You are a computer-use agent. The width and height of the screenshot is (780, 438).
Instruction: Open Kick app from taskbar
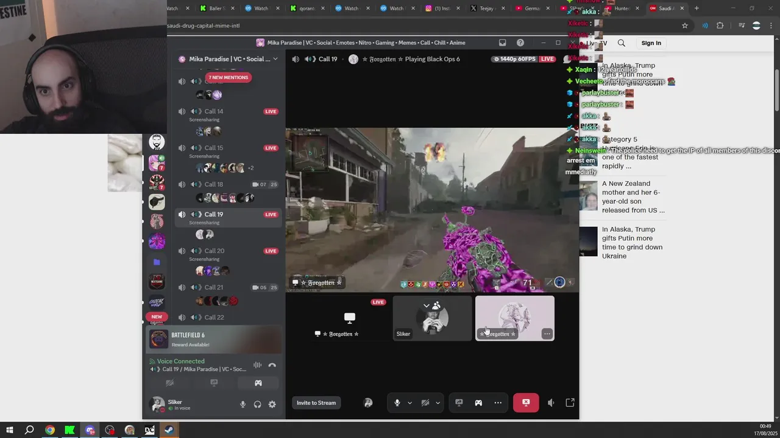(x=69, y=430)
